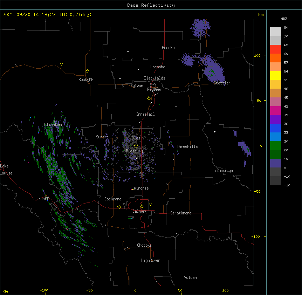Select the light gray 80-70 dBZ swatch
This screenshot has width=302, height=295.
[x=275, y=32]
